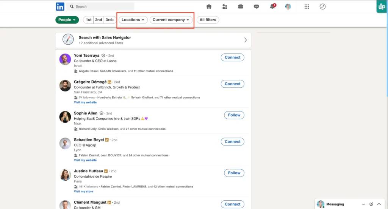The image size is (388, 209).
Task: Toggle the 3rd+ connections filter
Action: pyautogui.click(x=110, y=20)
